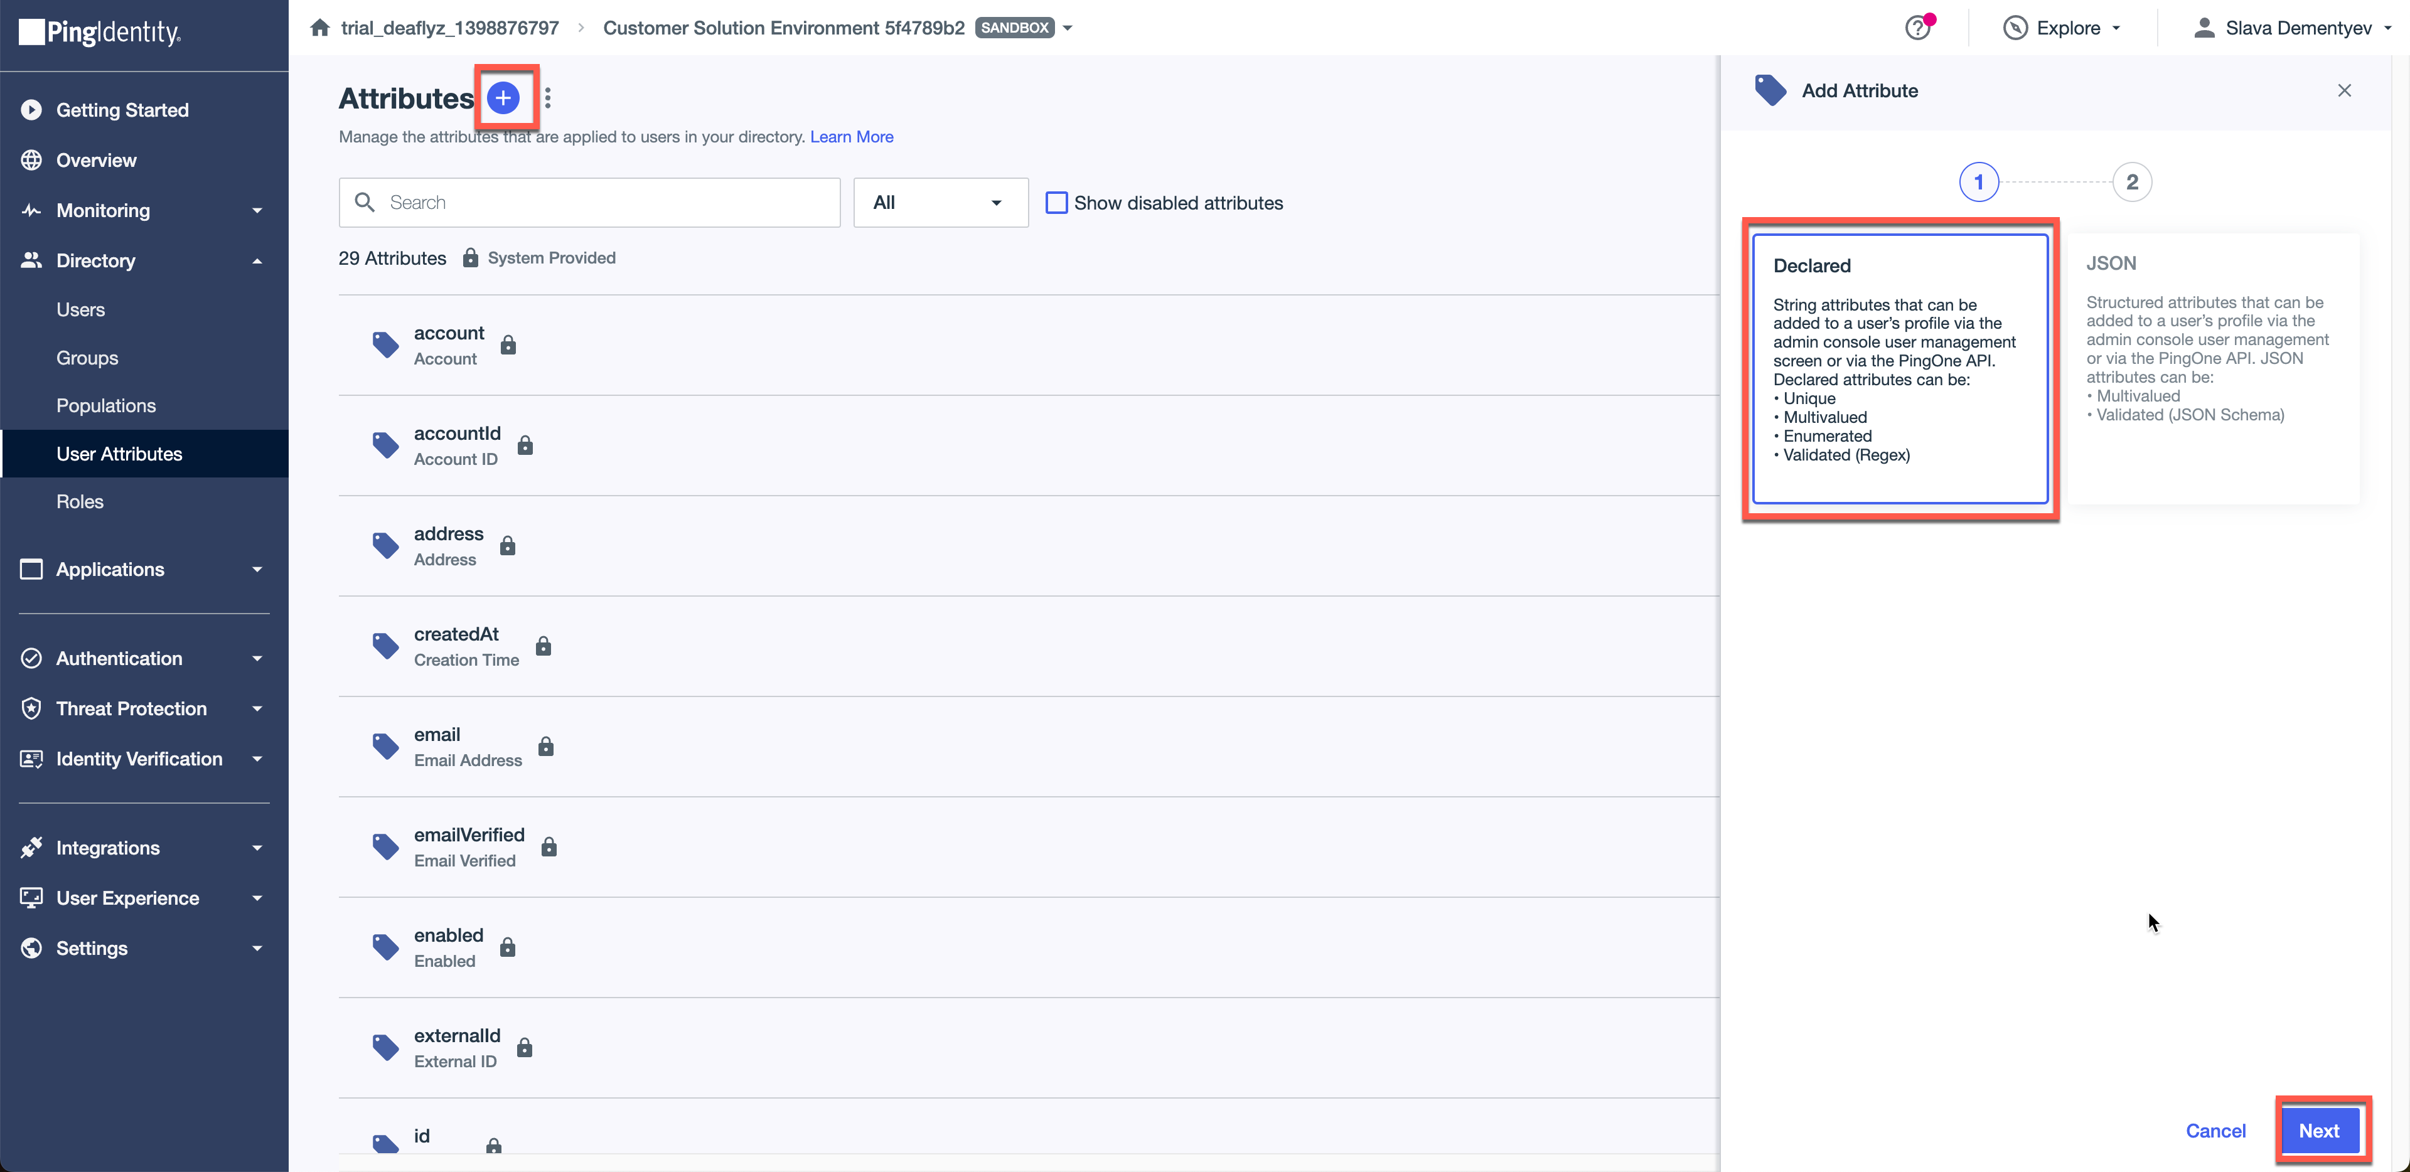Image resolution: width=2410 pixels, height=1172 pixels.
Task: Click the blue plus add attribute icon
Action: pyautogui.click(x=503, y=97)
